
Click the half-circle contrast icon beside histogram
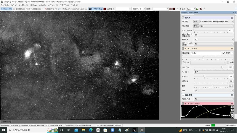pos(232,117)
